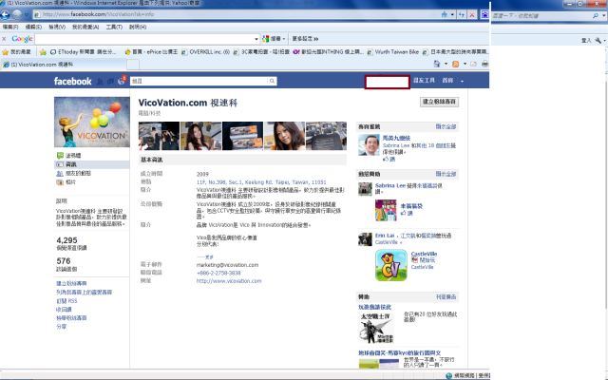Click the 11F, No.398 Keelung Rd address link
Viewport: 608px width, 380px height.
pyautogui.click(x=261, y=182)
